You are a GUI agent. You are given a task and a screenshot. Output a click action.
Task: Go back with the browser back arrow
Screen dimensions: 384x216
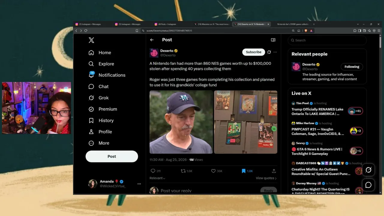(76, 31)
